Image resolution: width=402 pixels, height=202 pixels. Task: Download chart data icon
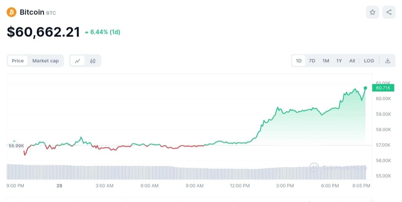tap(387, 61)
